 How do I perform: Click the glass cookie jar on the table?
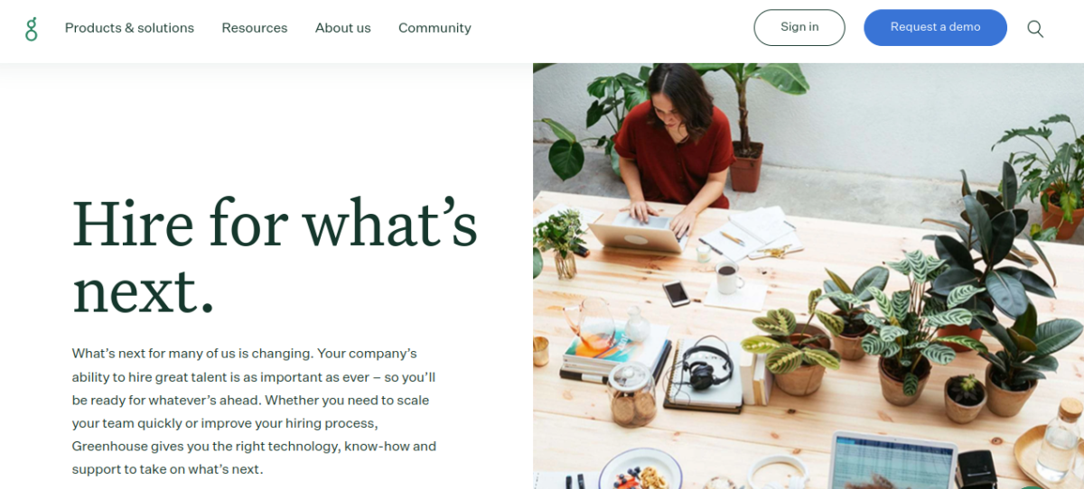tap(632, 394)
